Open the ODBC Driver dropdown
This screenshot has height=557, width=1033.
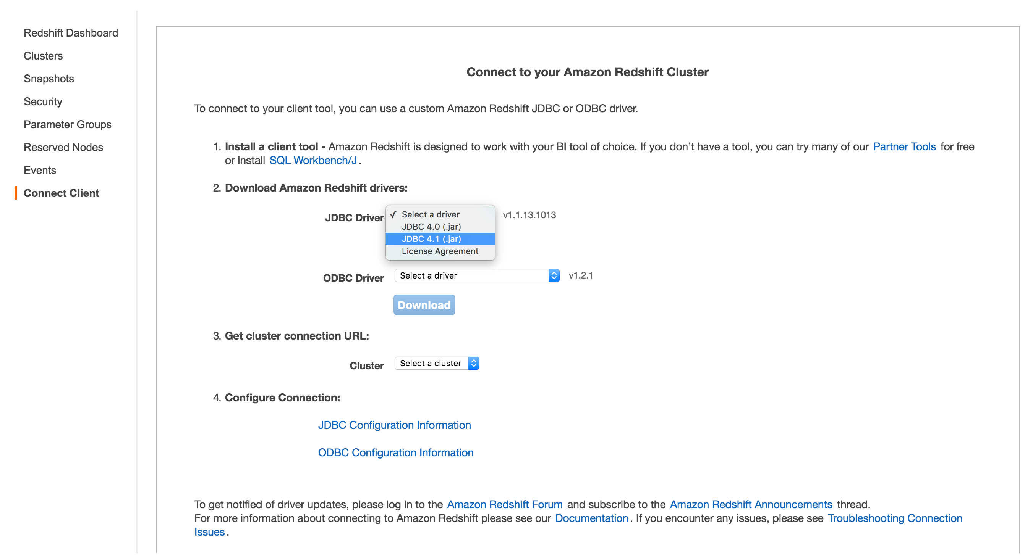point(477,275)
